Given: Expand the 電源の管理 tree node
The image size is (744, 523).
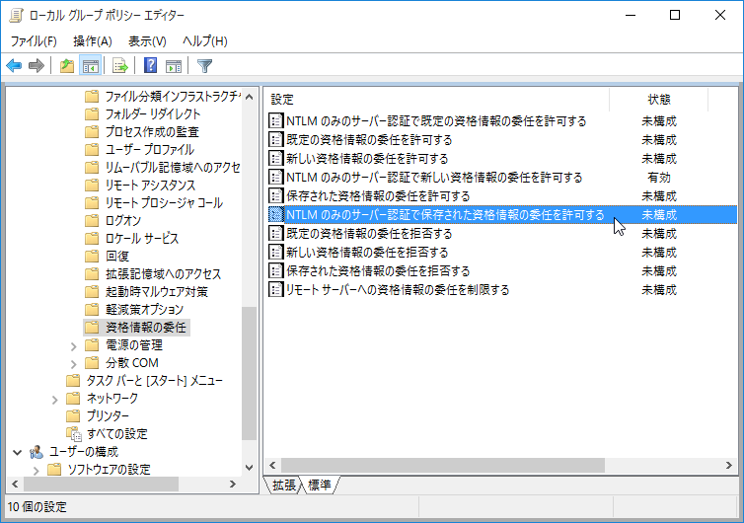Looking at the screenshot, I should click(x=74, y=346).
